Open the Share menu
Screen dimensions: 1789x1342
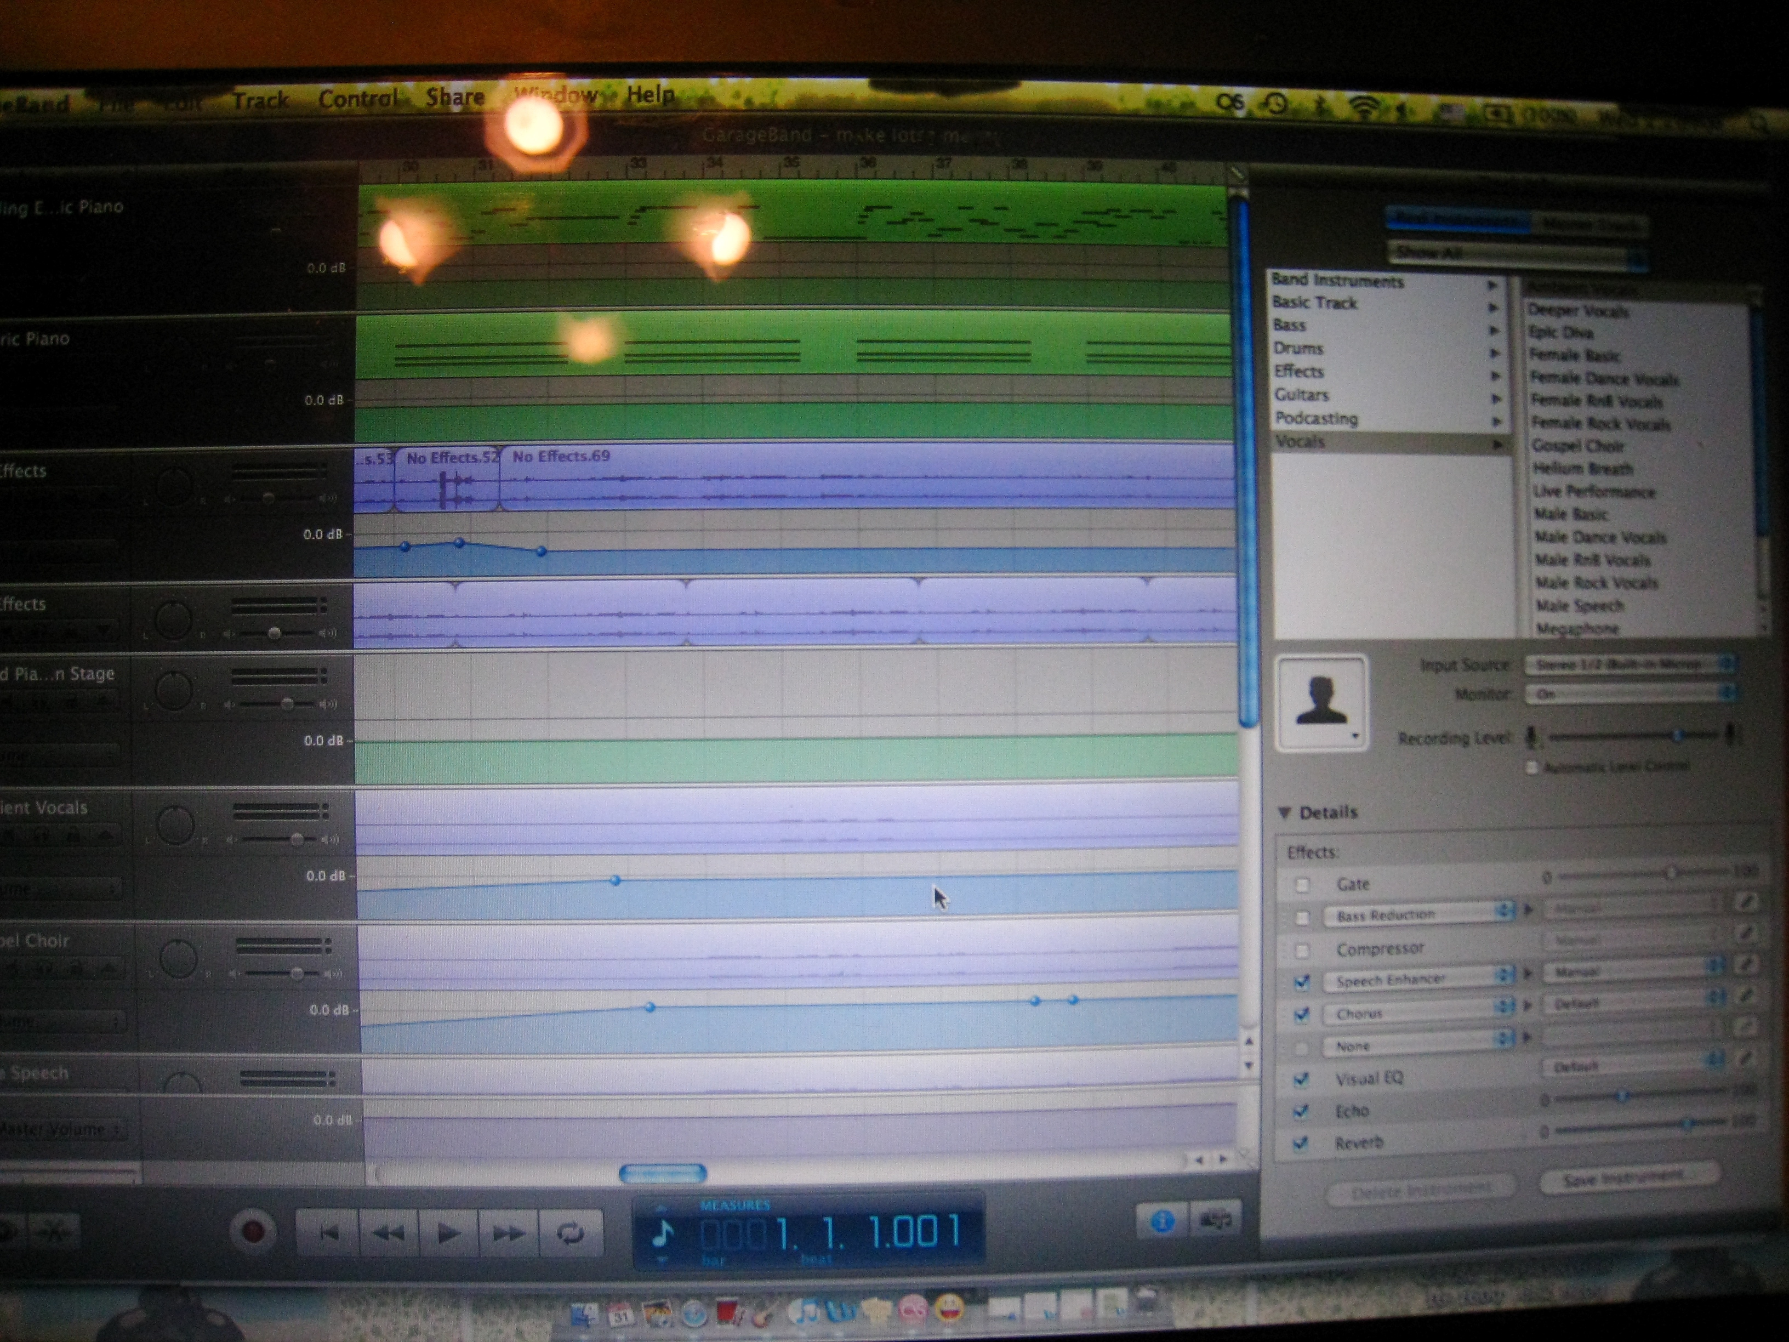455,97
